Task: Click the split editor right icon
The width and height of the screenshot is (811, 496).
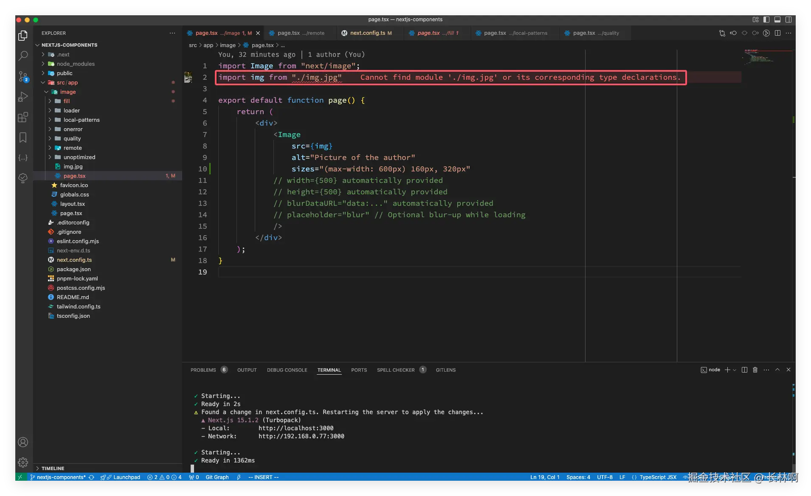Action: [x=777, y=33]
